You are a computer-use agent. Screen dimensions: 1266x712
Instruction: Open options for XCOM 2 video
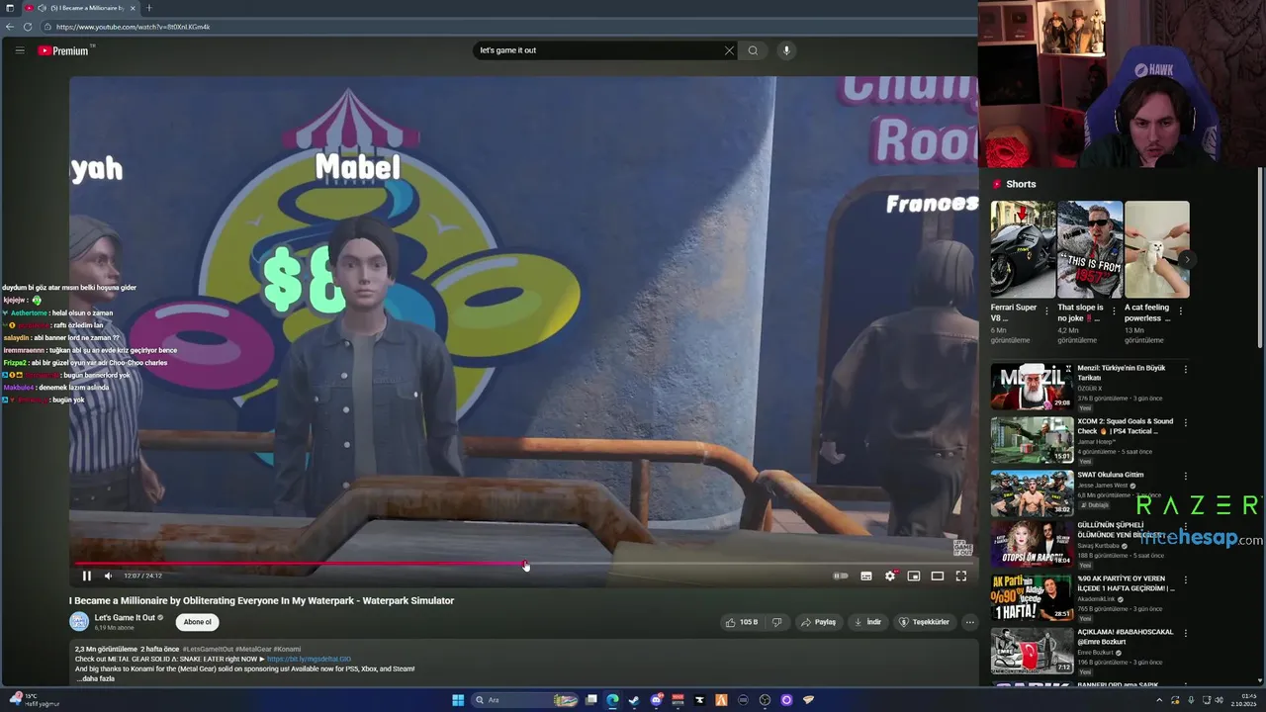[x=1186, y=423]
